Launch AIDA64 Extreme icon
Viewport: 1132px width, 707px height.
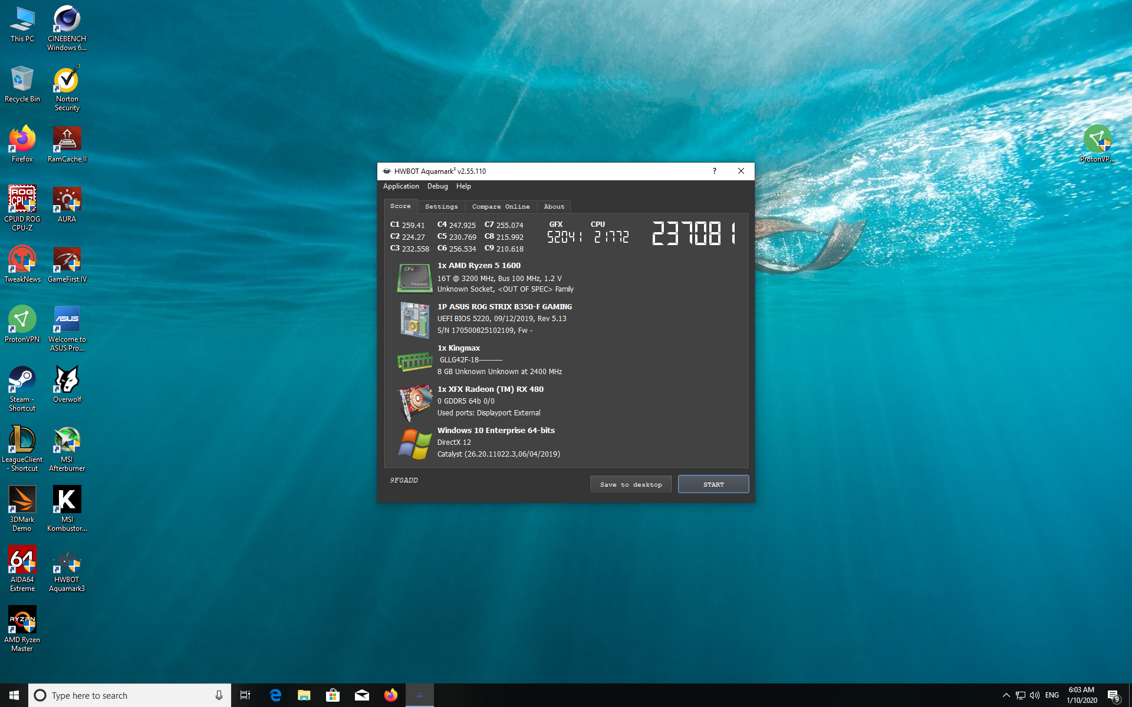[x=22, y=569]
